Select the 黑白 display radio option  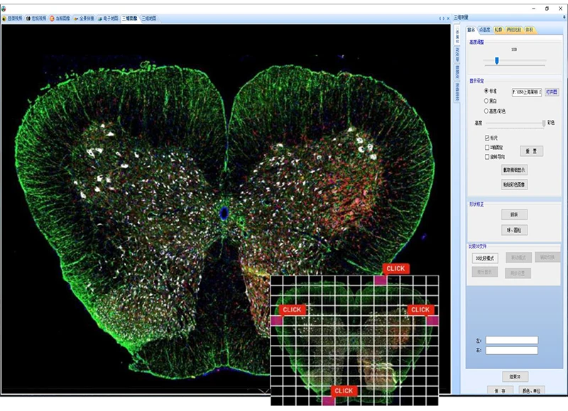click(x=486, y=101)
